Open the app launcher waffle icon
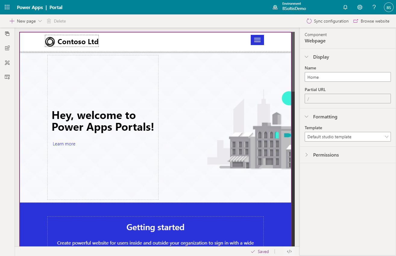This screenshot has height=256, width=396. (x=7, y=7)
